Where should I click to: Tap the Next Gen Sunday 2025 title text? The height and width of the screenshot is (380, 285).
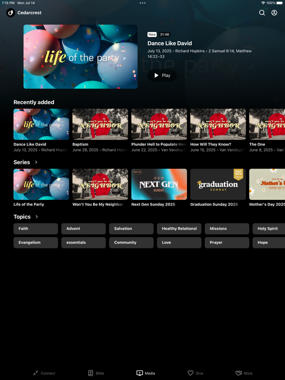pyautogui.click(x=153, y=204)
